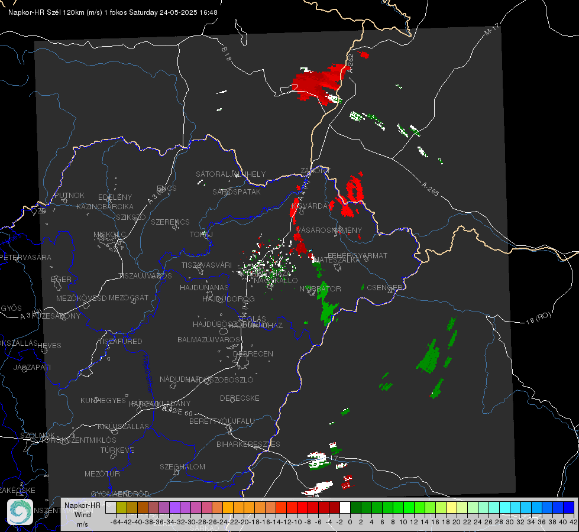Select the SZIKSZÓ label

click(131, 217)
